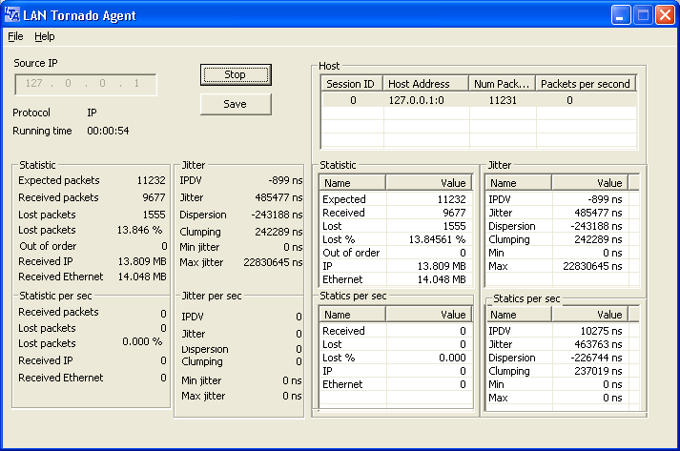The image size is (680, 451).
Task: Click the LAN Tornado Agent title bar icon
Action: [11, 15]
